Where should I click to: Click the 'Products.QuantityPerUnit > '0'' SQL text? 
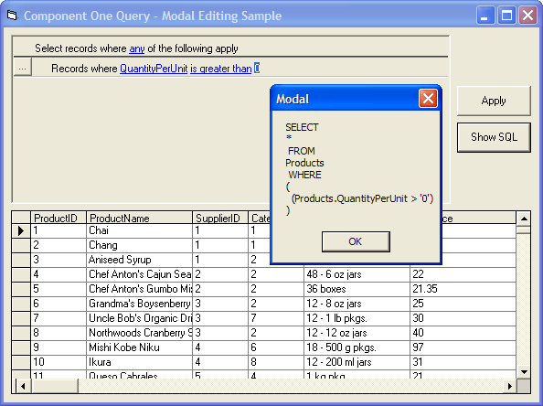362,198
